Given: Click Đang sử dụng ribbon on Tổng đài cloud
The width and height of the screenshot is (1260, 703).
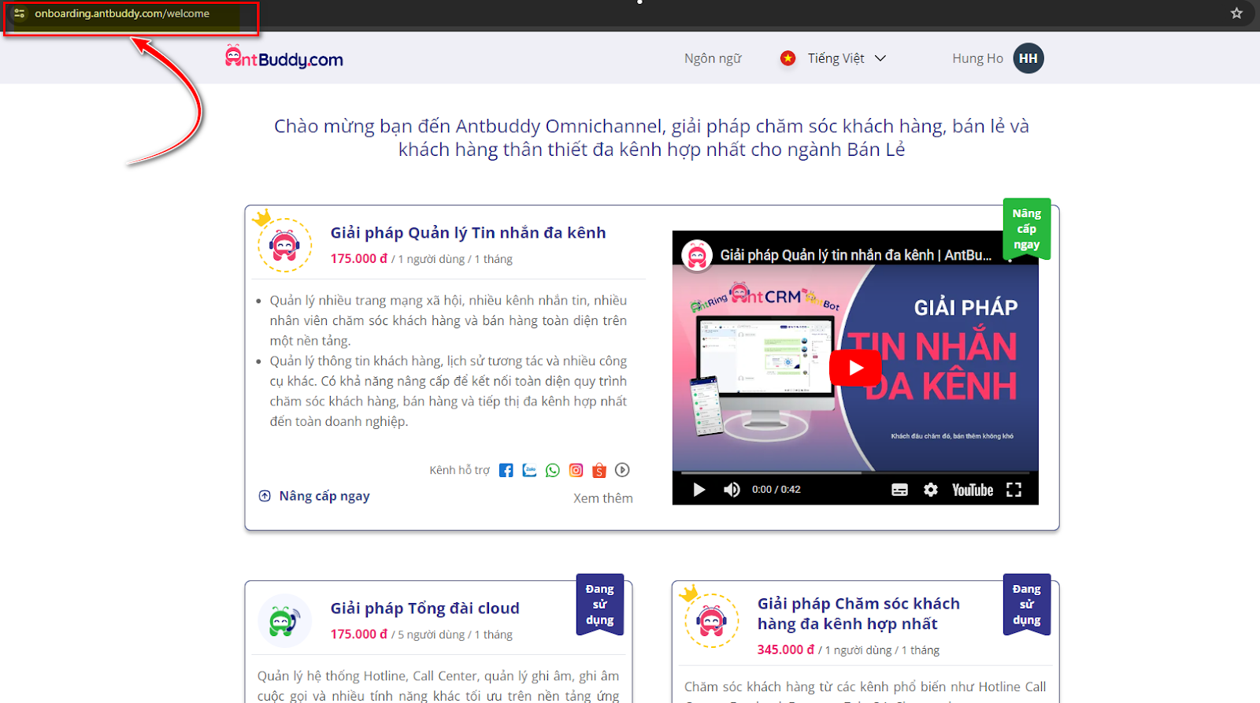Looking at the screenshot, I should 600,604.
